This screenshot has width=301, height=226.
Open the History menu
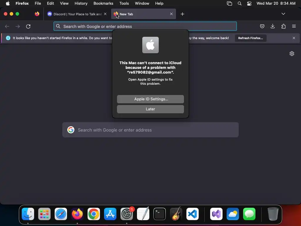click(81, 3)
